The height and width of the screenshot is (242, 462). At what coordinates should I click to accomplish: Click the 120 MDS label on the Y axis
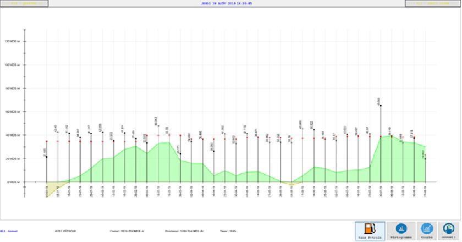tap(13, 41)
